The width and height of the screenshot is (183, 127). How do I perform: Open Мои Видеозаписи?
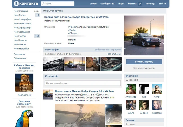click(22, 24)
